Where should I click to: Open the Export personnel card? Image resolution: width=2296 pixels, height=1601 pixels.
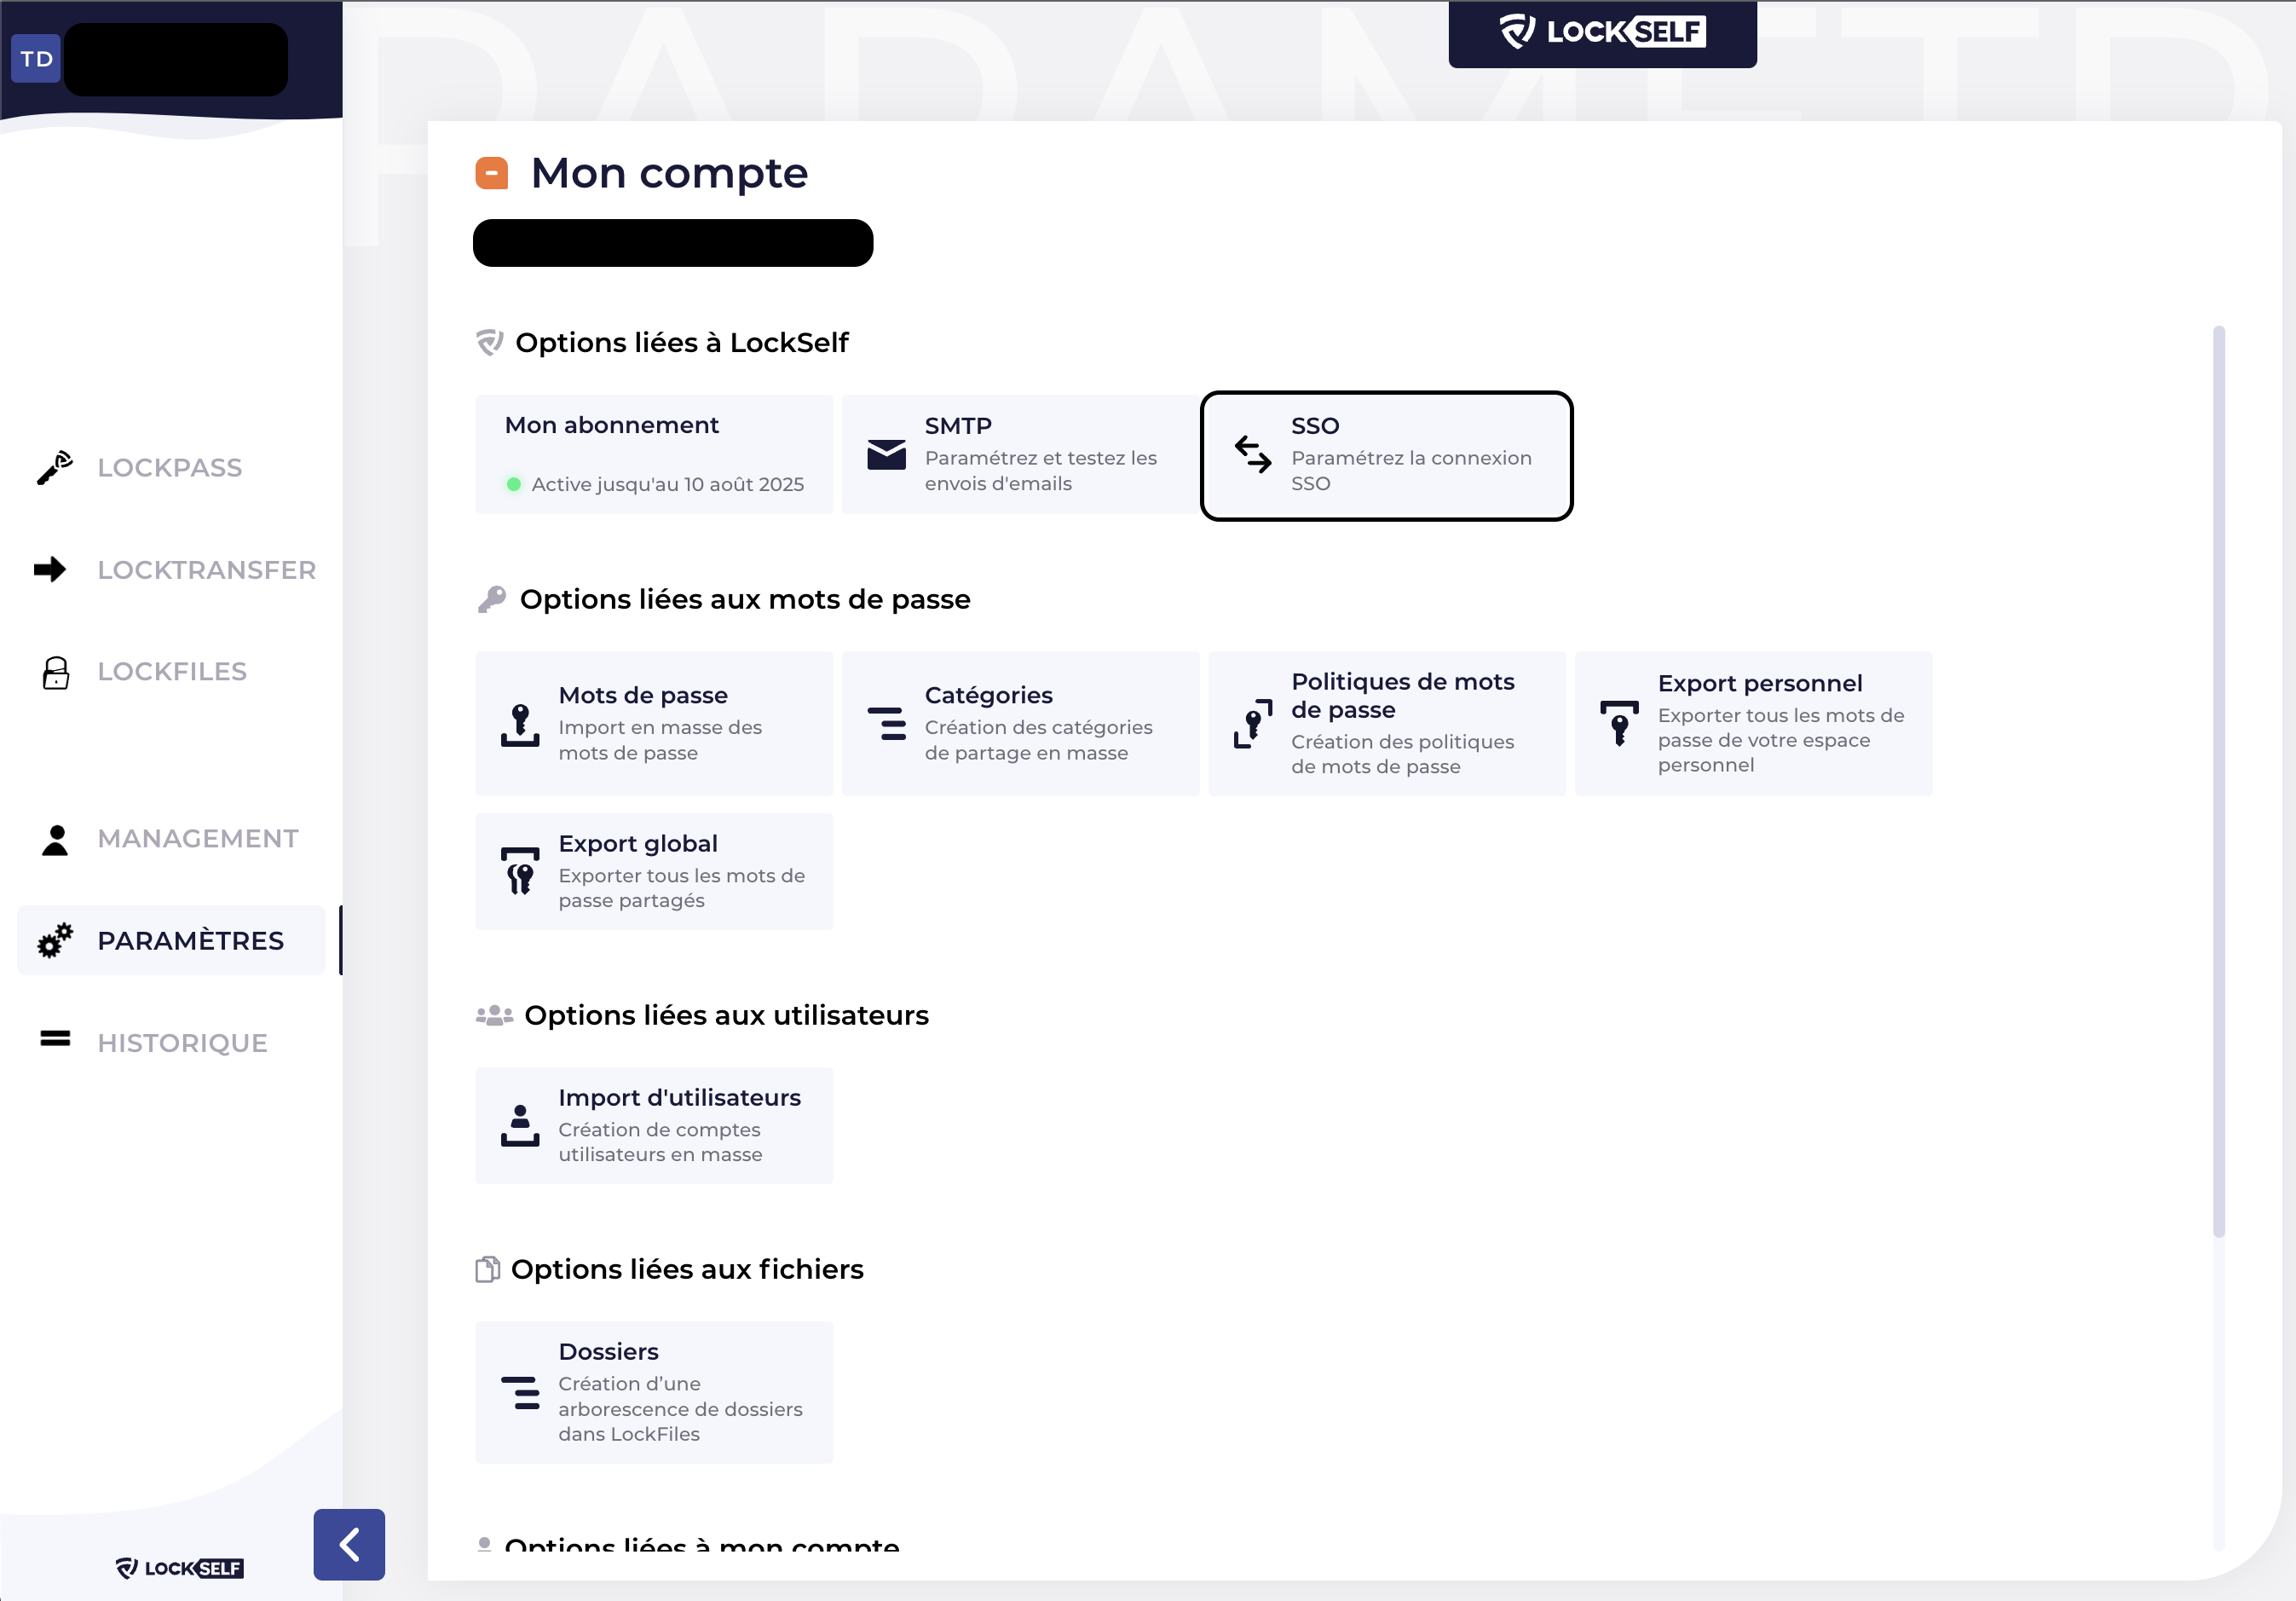coord(1754,723)
